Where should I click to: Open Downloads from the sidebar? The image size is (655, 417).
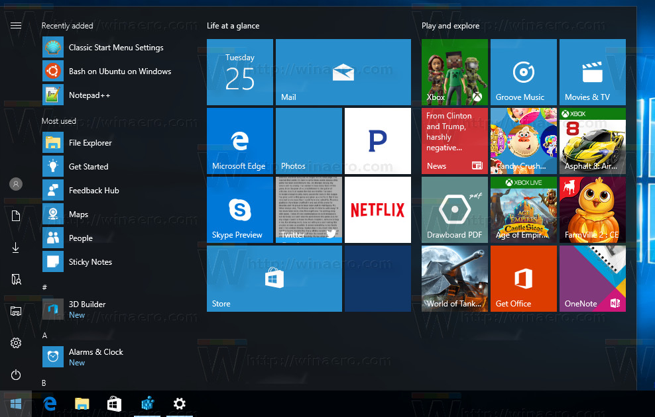pos(16,248)
